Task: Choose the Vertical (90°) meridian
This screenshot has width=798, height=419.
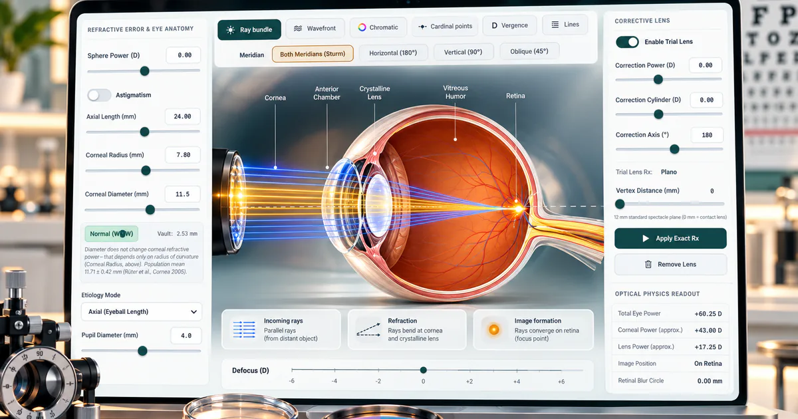Action: point(464,52)
